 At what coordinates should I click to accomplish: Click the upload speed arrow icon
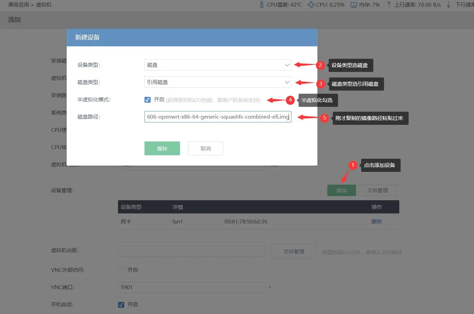pyautogui.click(x=389, y=5)
